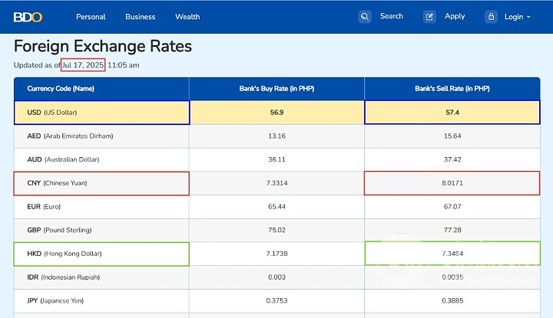Image resolution: width=553 pixels, height=318 pixels.
Task: Click the Apply pencil icon
Action: tap(429, 17)
